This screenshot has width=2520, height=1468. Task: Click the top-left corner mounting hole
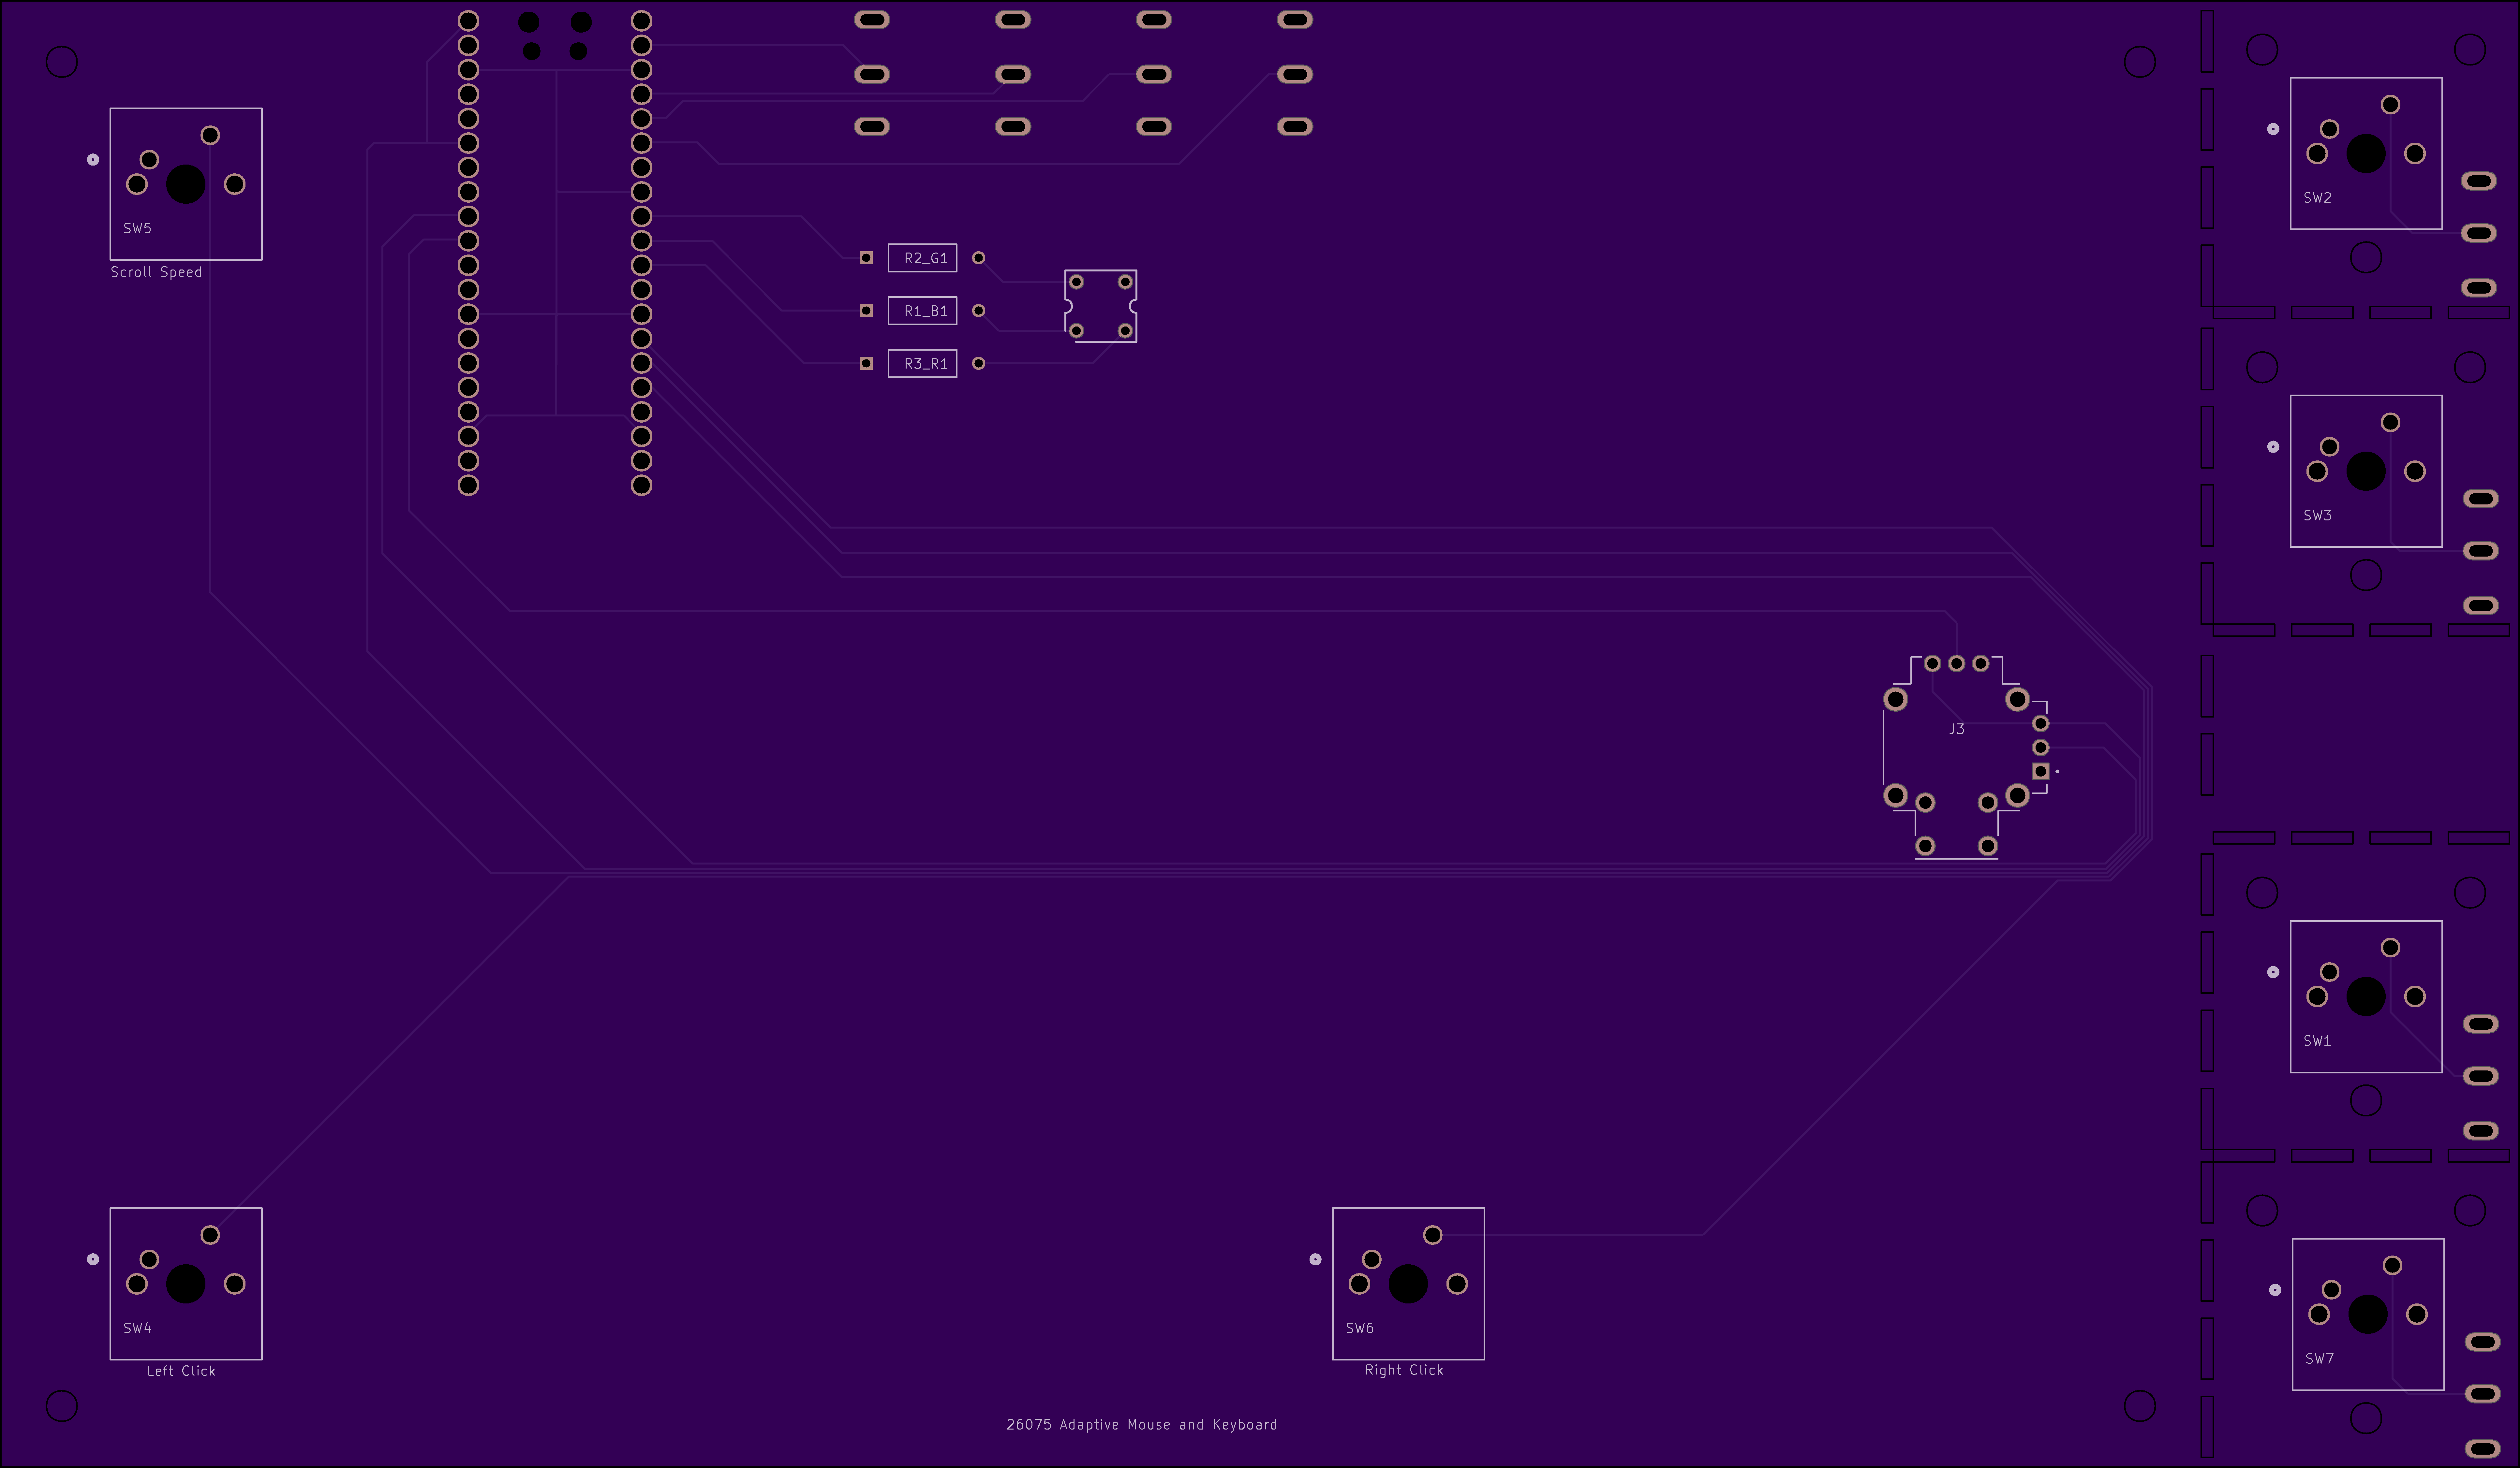62,62
